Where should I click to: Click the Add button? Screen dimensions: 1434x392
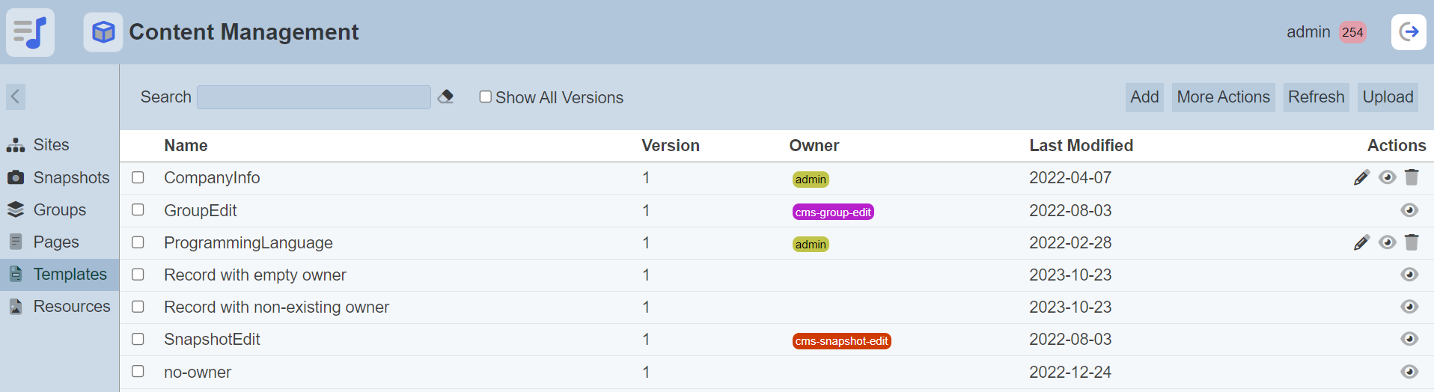pyautogui.click(x=1144, y=97)
